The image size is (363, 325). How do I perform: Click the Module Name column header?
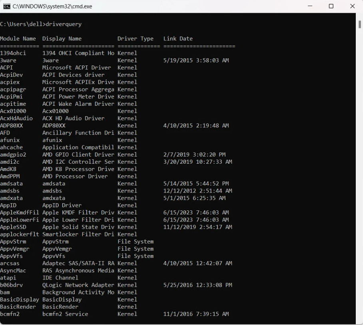pyautogui.click(x=18, y=39)
